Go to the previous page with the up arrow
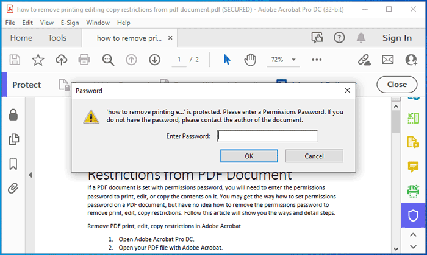 point(131,60)
